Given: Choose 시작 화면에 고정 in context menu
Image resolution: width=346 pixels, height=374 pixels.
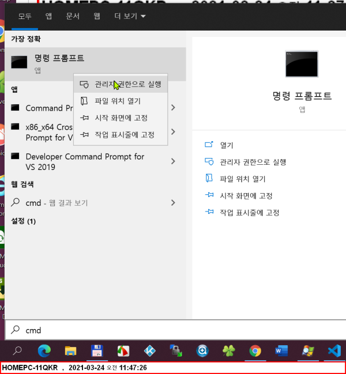Looking at the screenshot, I should click(x=121, y=118).
